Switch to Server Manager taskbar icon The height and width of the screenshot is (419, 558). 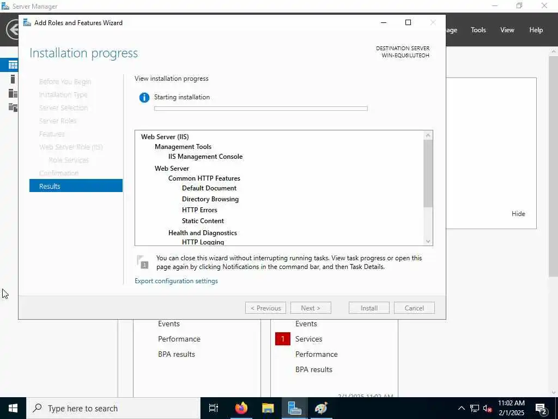tap(294, 408)
